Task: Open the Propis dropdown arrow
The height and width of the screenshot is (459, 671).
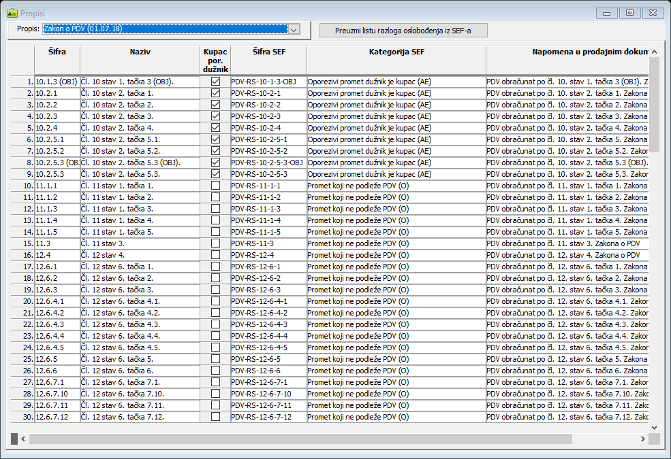Action: (294, 29)
